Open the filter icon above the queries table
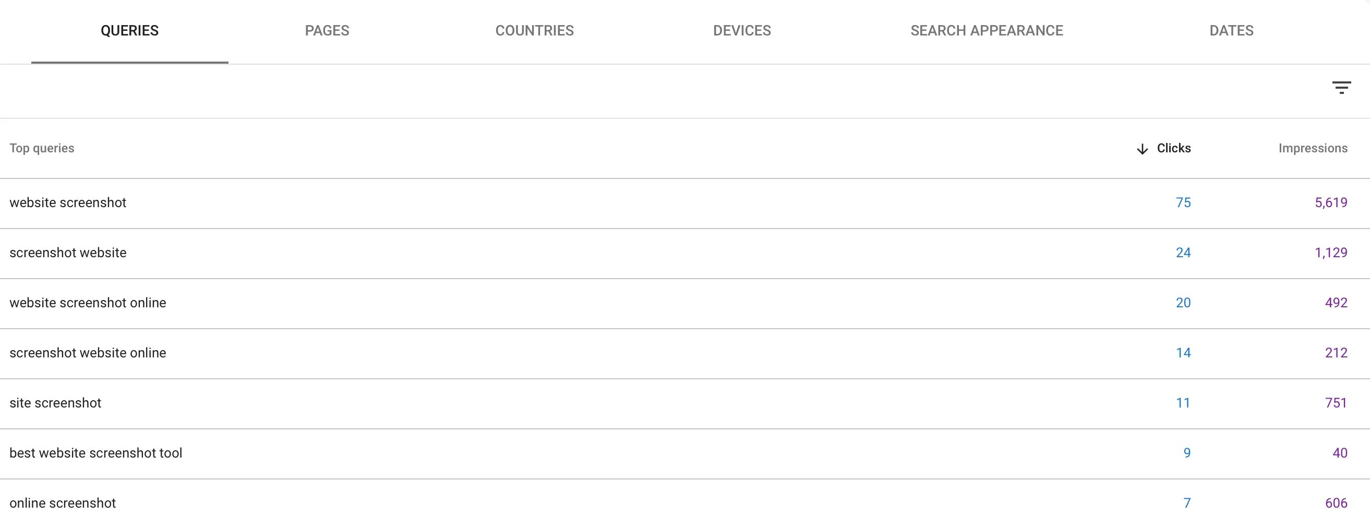The height and width of the screenshot is (528, 1370). coord(1342,87)
